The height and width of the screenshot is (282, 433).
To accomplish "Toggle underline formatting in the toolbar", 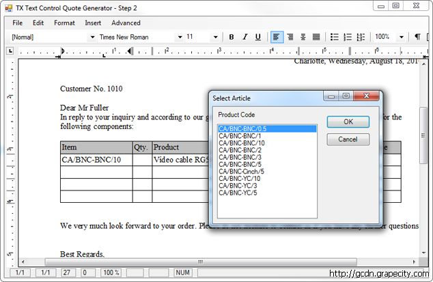I will click(x=257, y=37).
